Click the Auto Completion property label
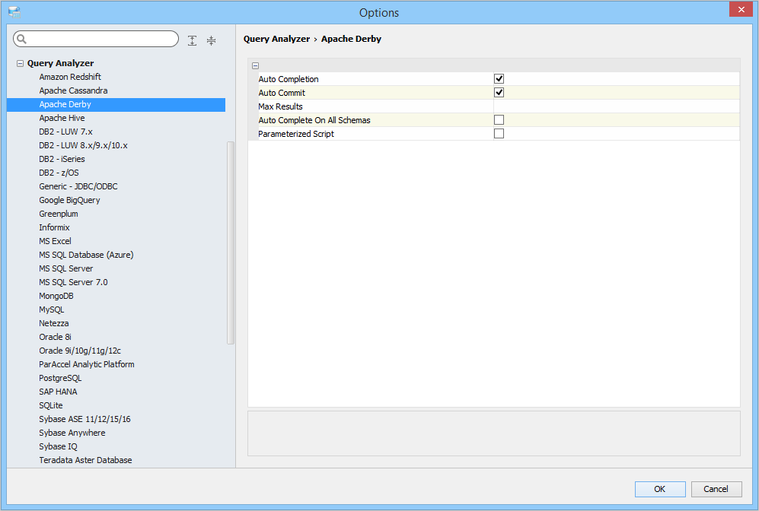Screen dimensions: 759x511 pyautogui.click(x=289, y=79)
